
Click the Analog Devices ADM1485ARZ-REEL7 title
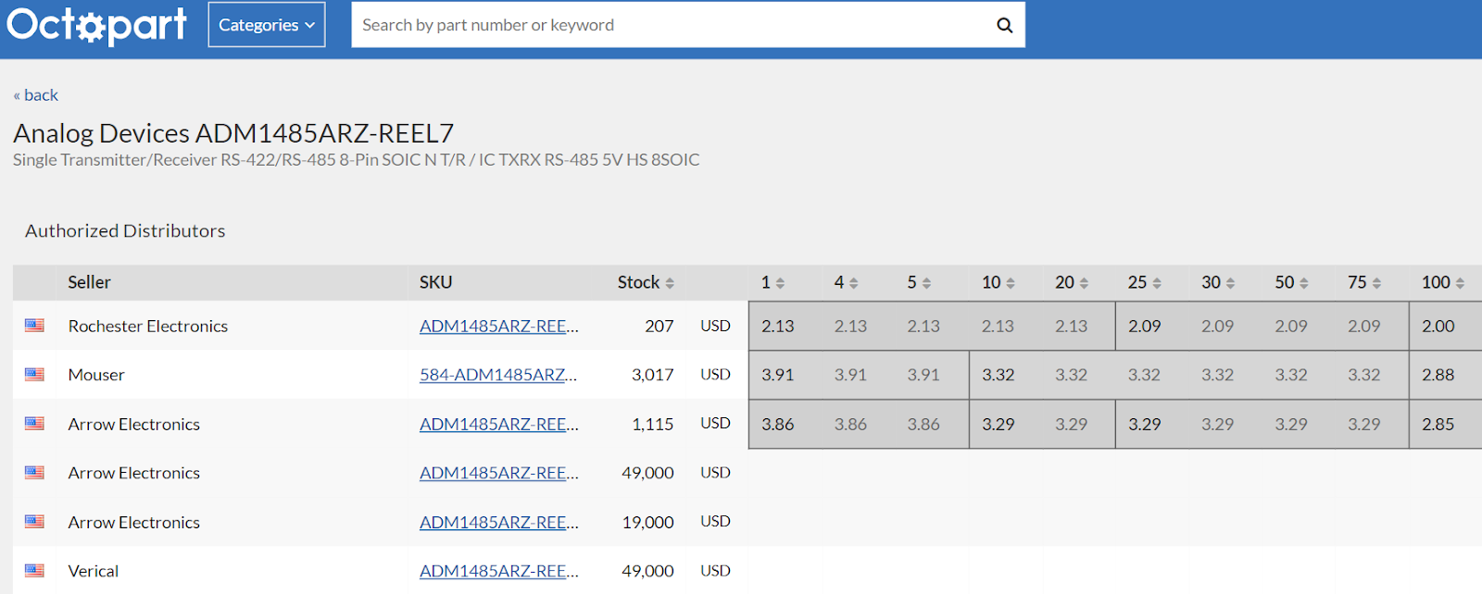click(x=233, y=133)
